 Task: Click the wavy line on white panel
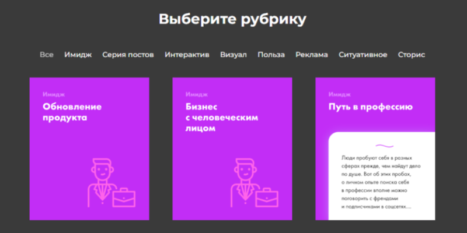385,146
